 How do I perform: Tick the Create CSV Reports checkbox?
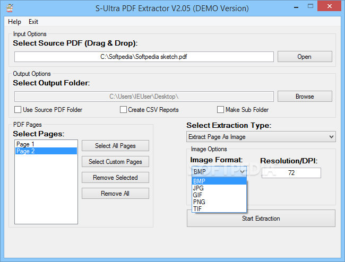click(x=123, y=110)
